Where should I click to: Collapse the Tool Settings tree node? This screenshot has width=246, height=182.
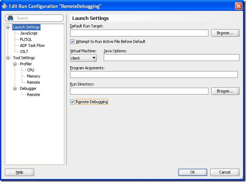(9, 58)
